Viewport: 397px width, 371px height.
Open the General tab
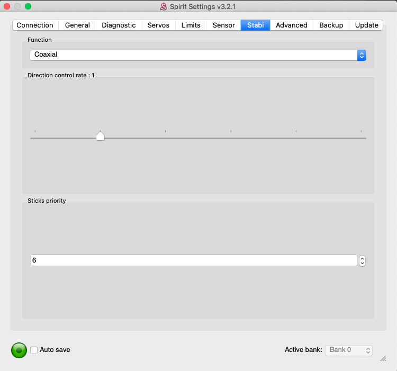click(x=77, y=25)
